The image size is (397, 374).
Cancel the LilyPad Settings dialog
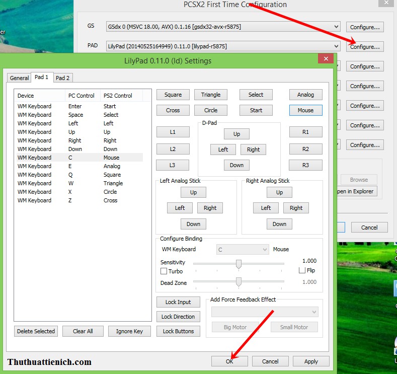pyautogui.click(x=270, y=361)
